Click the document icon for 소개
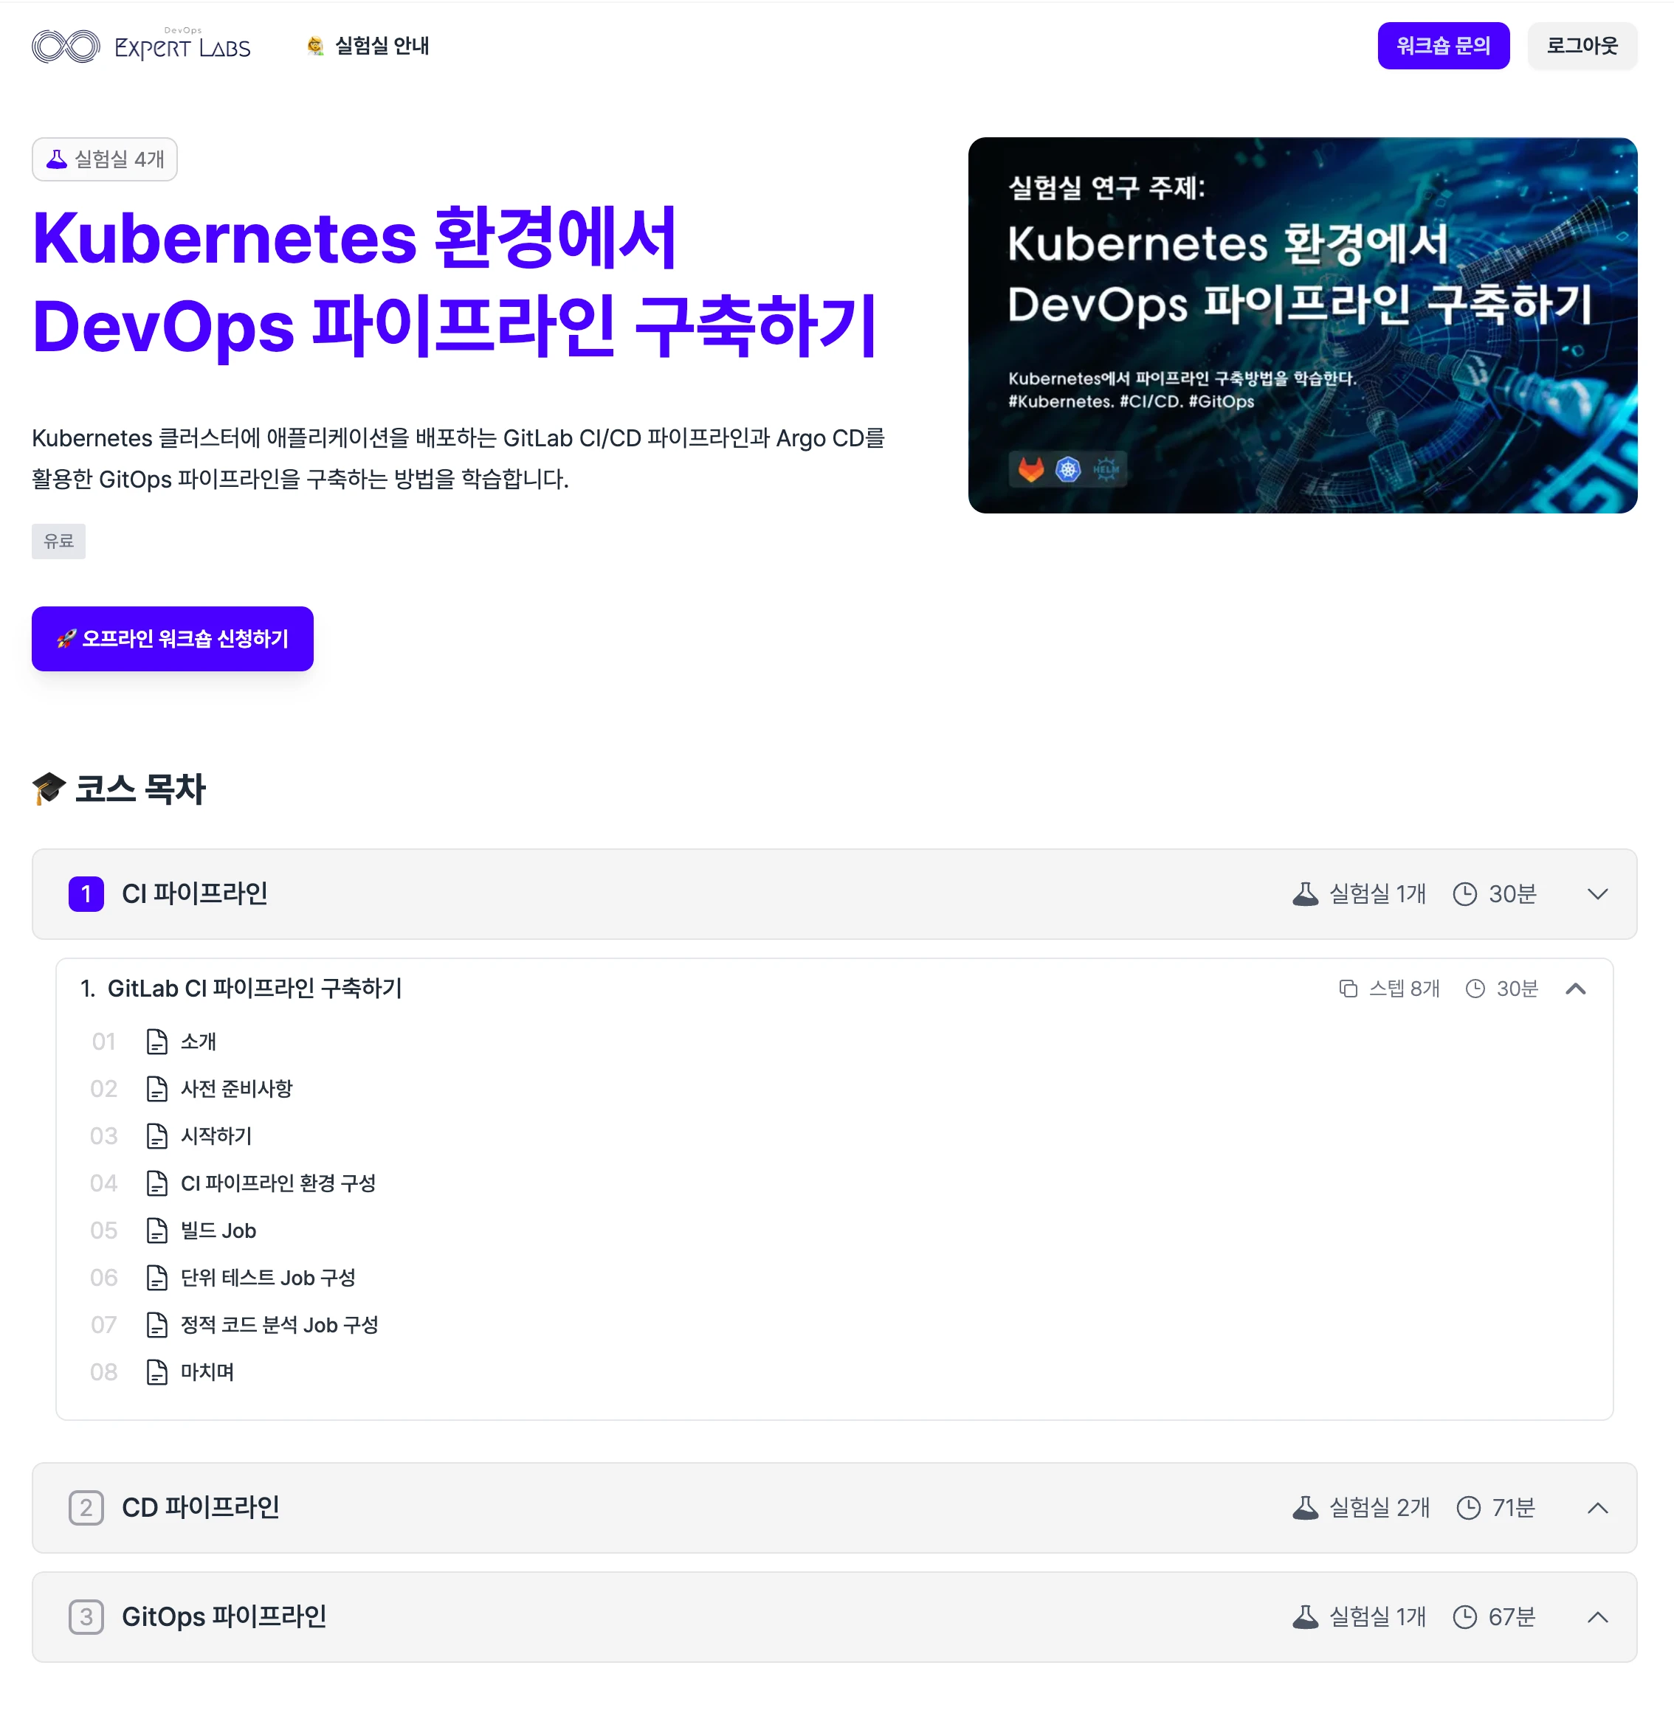 156,1042
